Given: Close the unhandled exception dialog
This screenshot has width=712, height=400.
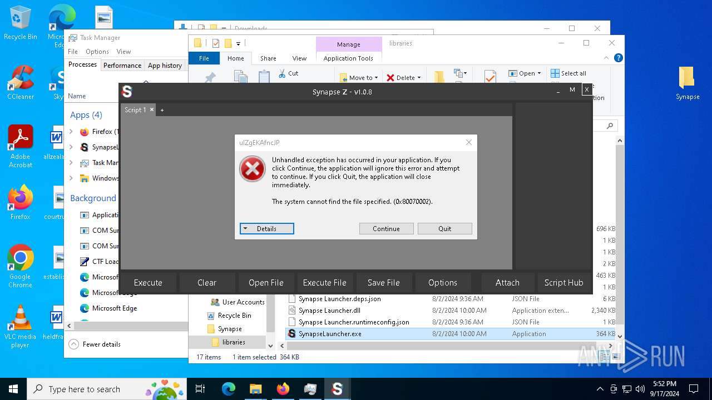Looking at the screenshot, I should (x=468, y=142).
